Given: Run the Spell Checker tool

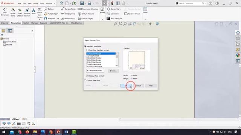Looking at the screenshot, I should point(20,12).
